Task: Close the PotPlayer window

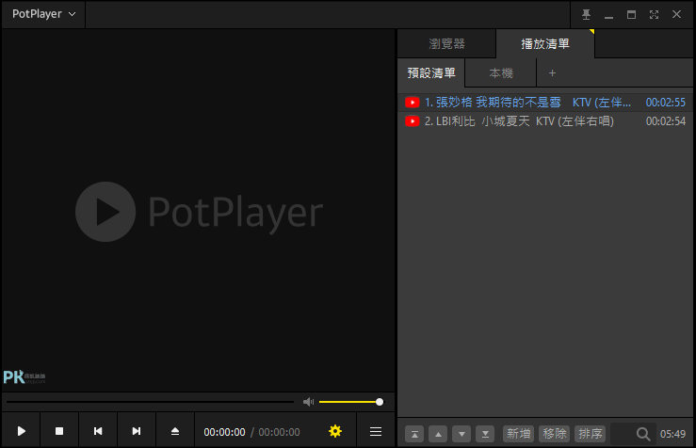Action: [676, 15]
